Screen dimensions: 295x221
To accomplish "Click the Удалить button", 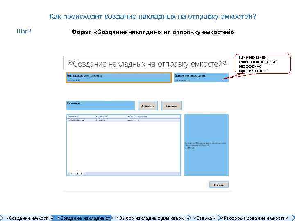I will tap(171, 106).
